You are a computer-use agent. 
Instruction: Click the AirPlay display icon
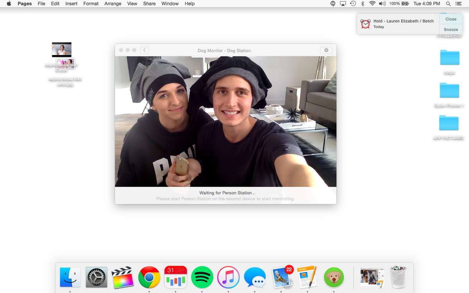tap(343, 4)
